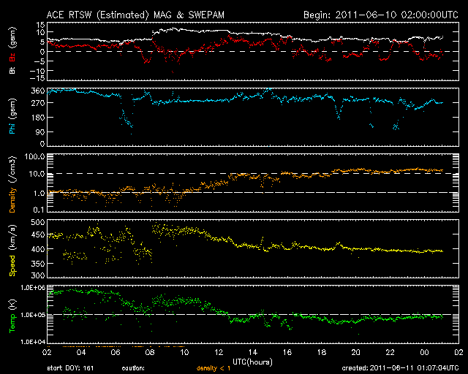Click the '04' hour label on the time axis
This screenshot has width=468, height=374.
point(81,353)
